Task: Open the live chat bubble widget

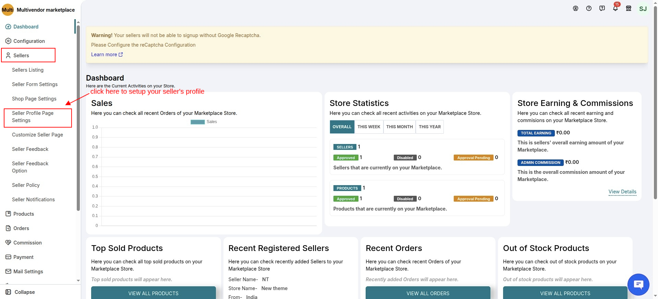Action: [x=638, y=284]
